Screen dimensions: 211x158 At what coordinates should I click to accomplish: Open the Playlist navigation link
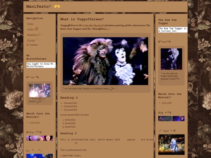[31, 40]
